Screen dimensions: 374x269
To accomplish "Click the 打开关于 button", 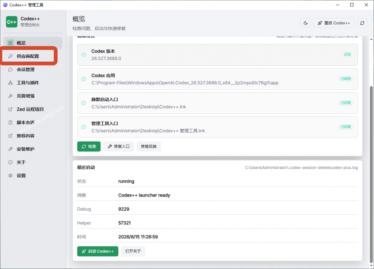I will click(133, 251).
